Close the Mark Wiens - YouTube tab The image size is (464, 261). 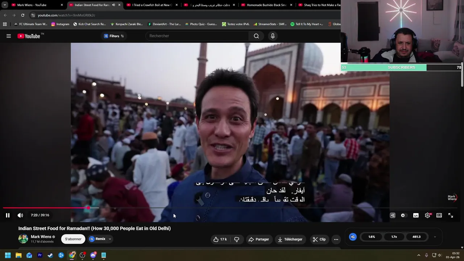[62, 5]
